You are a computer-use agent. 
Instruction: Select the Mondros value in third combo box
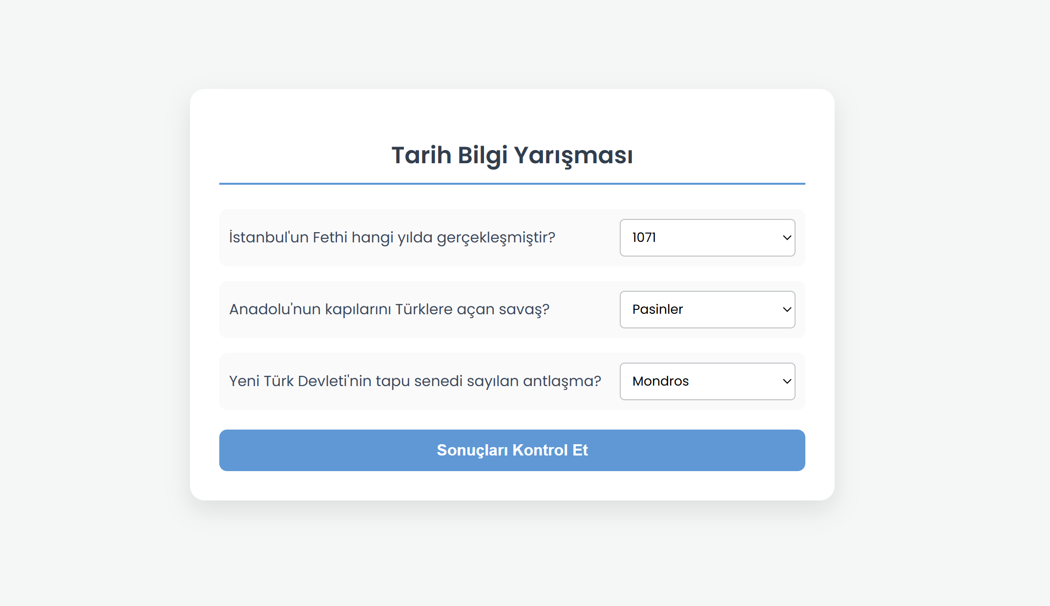point(660,381)
